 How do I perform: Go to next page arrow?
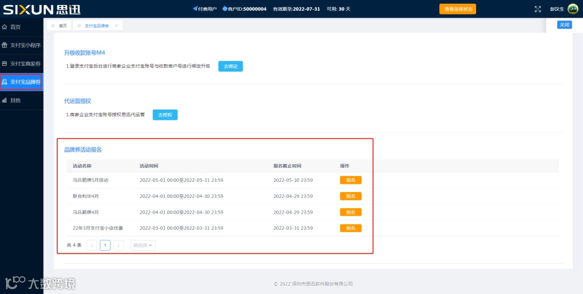(119, 245)
